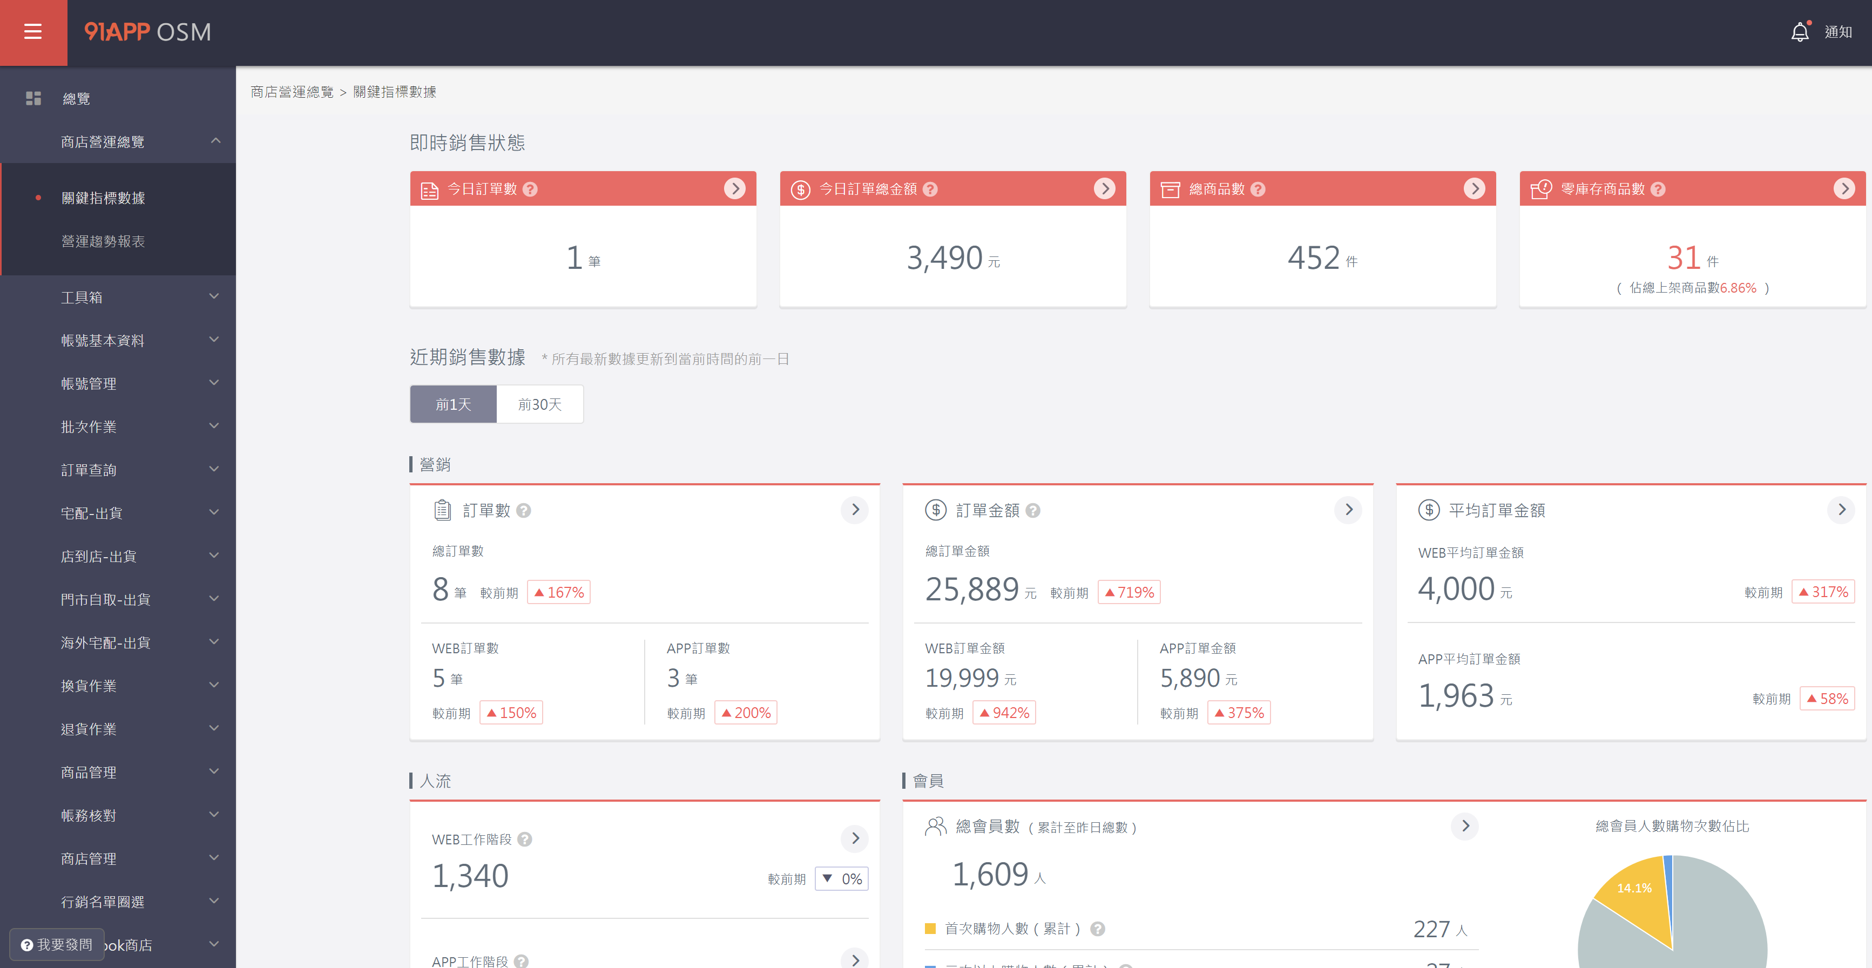
Task: Click the 我要發問 help button
Action: (57, 944)
